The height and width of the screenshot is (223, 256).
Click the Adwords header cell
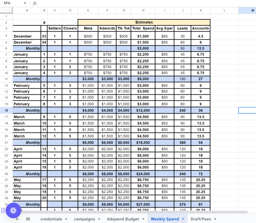107,28
